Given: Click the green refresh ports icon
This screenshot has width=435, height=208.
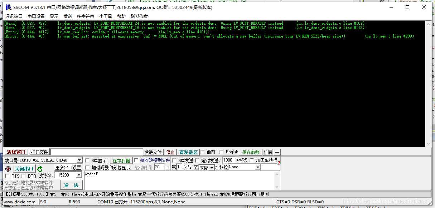Looking at the screenshot, I should [40, 169].
